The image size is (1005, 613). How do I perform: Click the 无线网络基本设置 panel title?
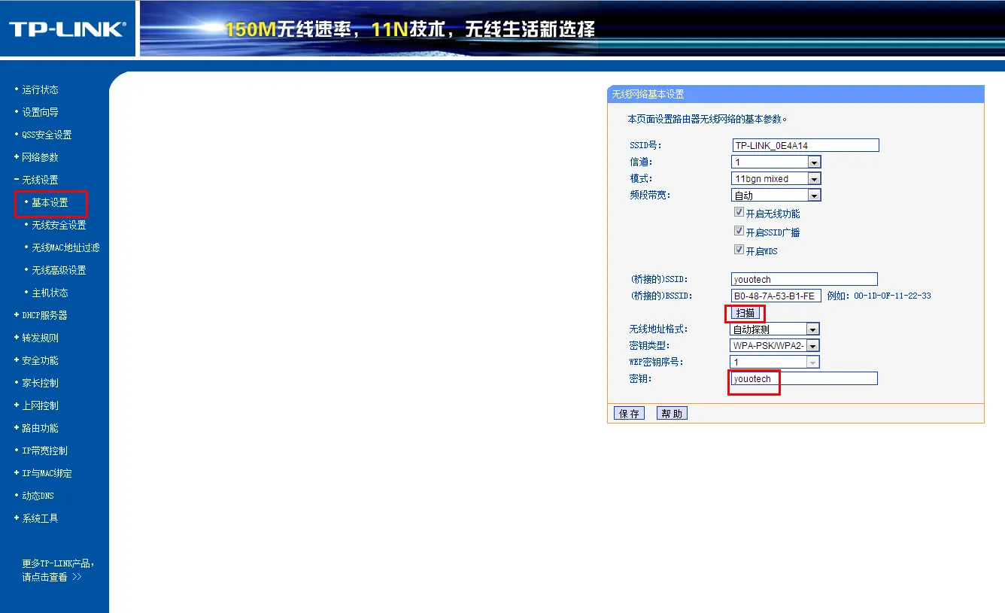[648, 94]
